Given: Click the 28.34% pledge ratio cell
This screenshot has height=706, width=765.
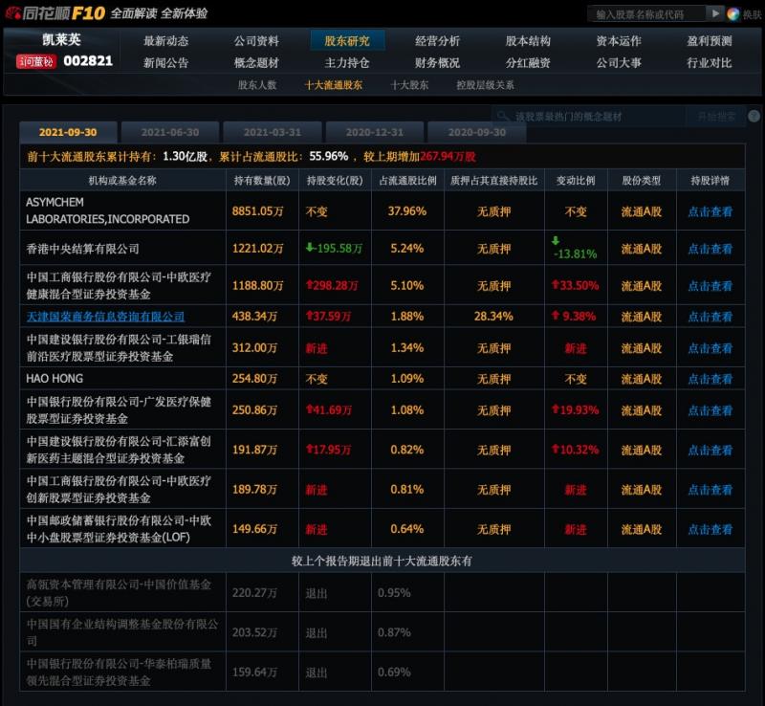Looking at the screenshot, I should pyautogui.click(x=493, y=317).
